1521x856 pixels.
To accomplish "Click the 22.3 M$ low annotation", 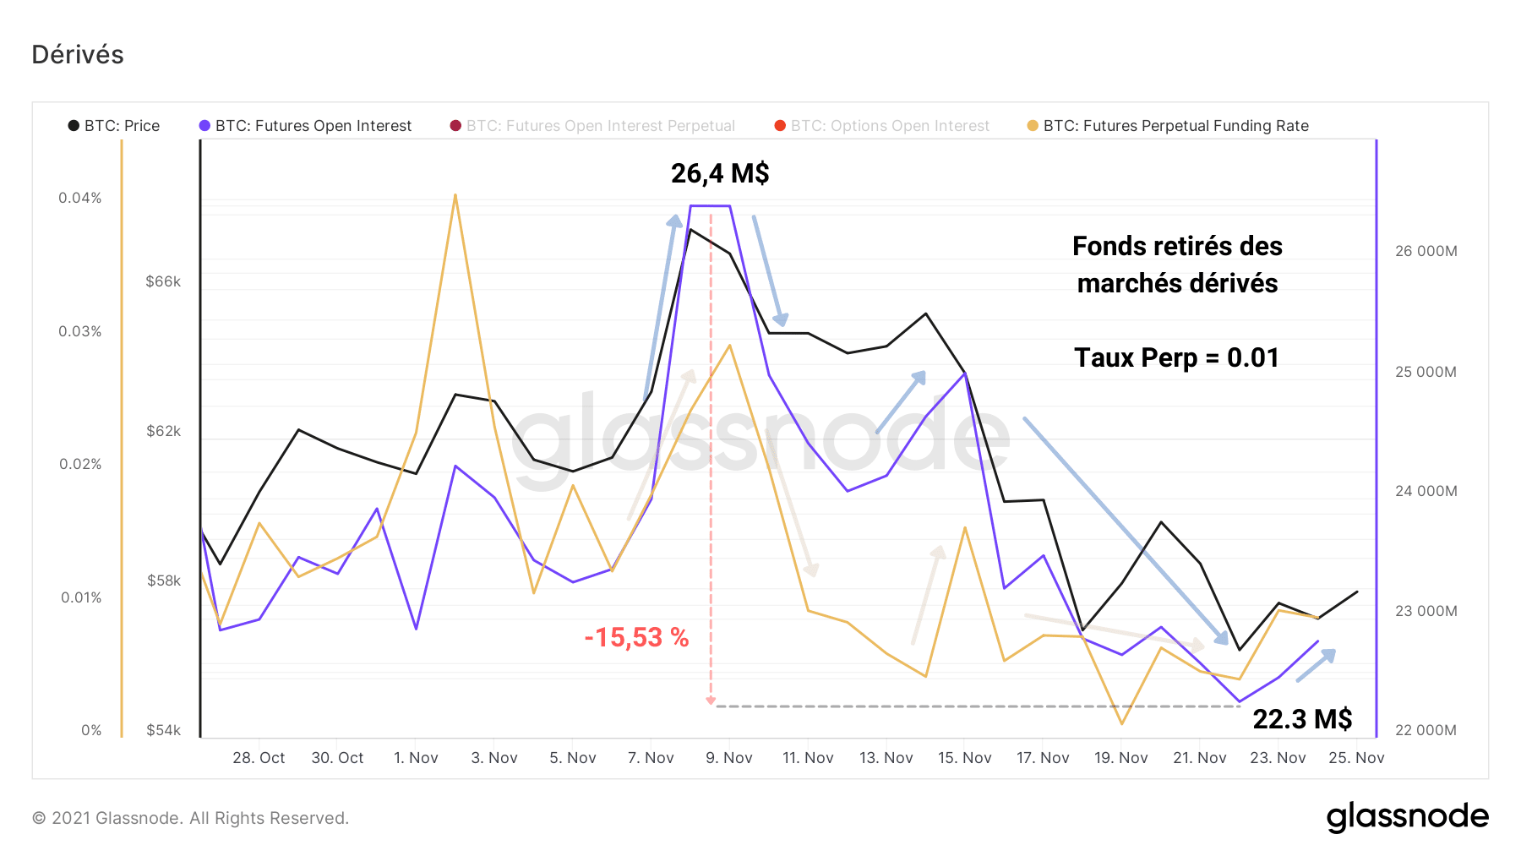I will pos(1302,719).
